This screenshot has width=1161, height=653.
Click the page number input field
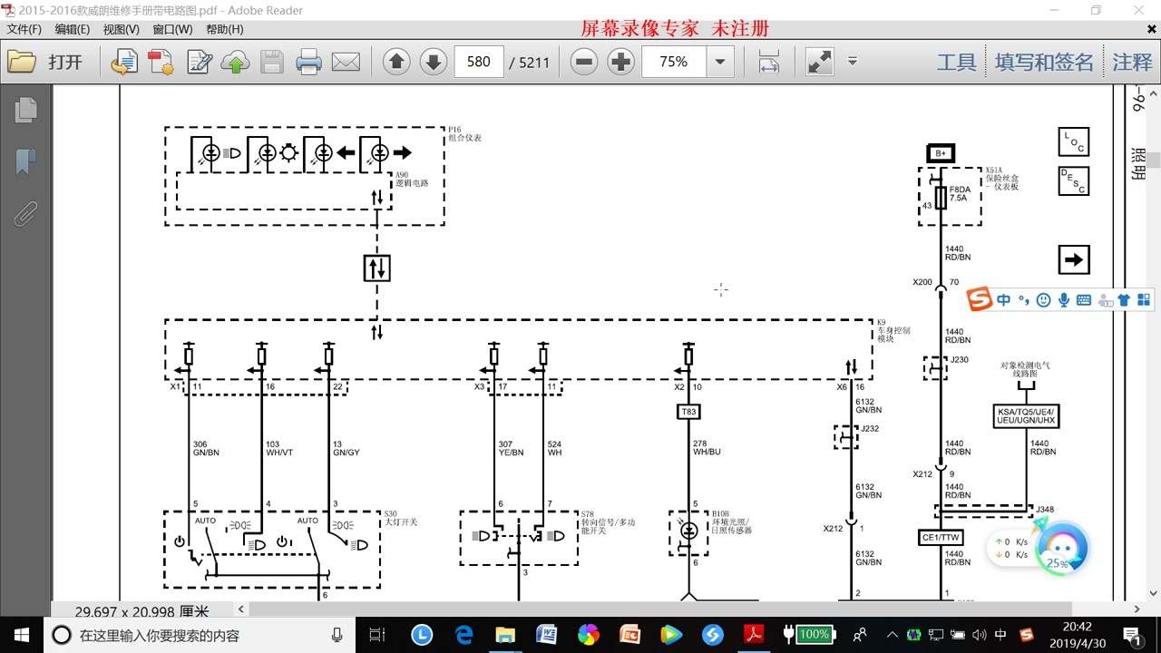pos(479,62)
